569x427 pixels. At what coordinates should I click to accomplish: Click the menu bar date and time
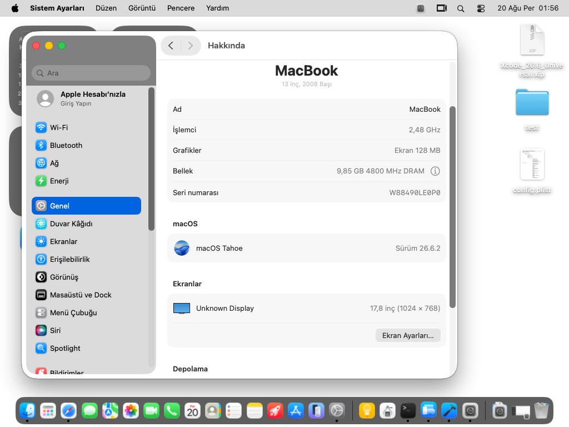(x=528, y=8)
